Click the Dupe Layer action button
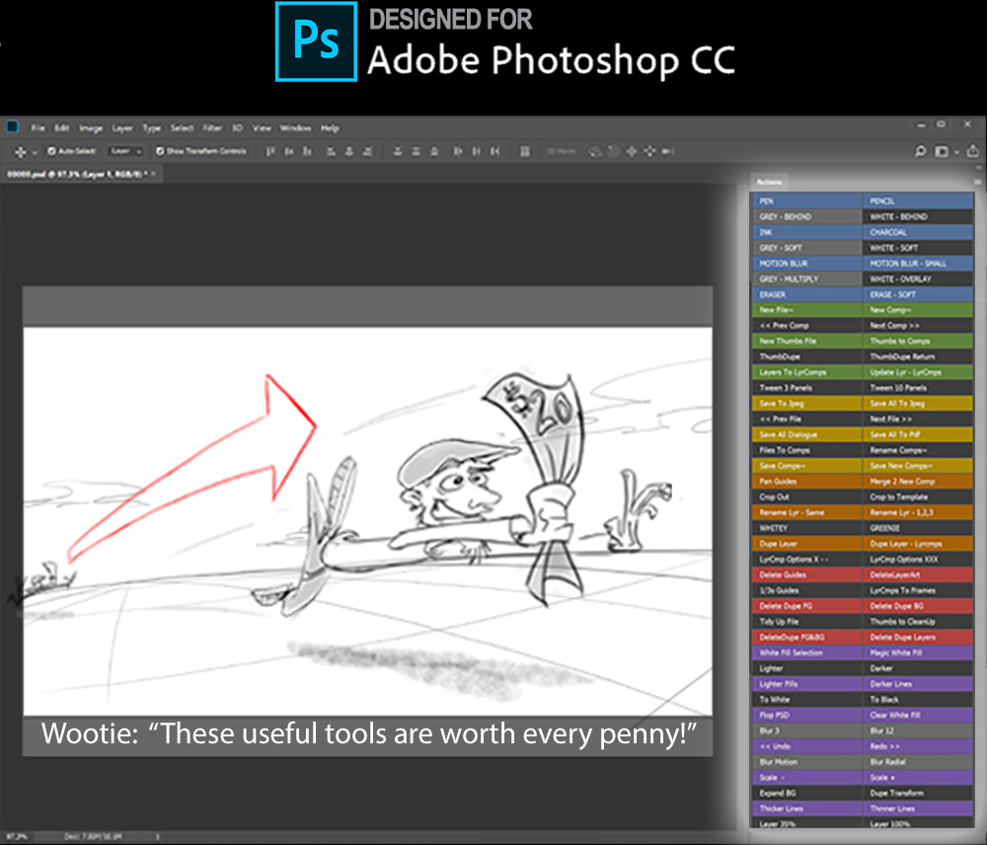The height and width of the screenshot is (845, 987). [x=807, y=544]
